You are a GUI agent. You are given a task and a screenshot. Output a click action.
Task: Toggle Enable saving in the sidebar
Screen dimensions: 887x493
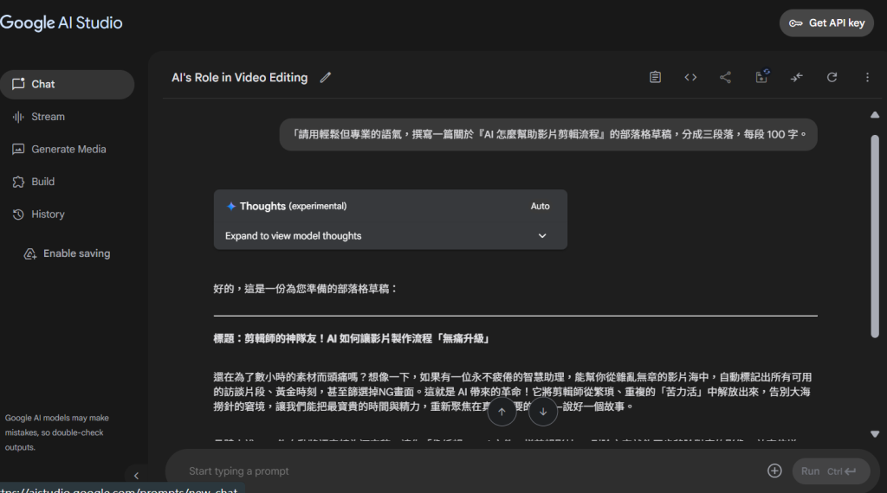[x=68, y=253]
